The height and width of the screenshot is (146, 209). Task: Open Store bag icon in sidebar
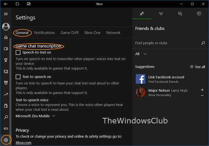click(x=6, y=106)
